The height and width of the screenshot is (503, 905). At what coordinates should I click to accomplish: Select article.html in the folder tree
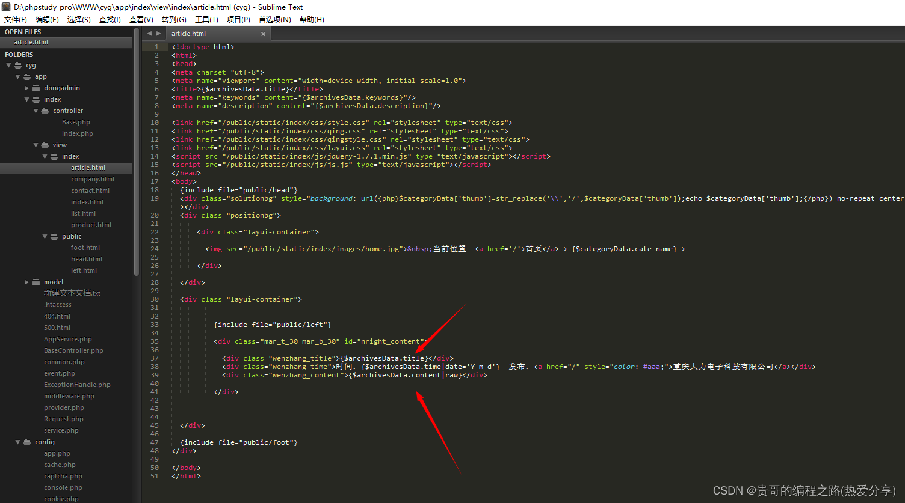coord(66,168)
